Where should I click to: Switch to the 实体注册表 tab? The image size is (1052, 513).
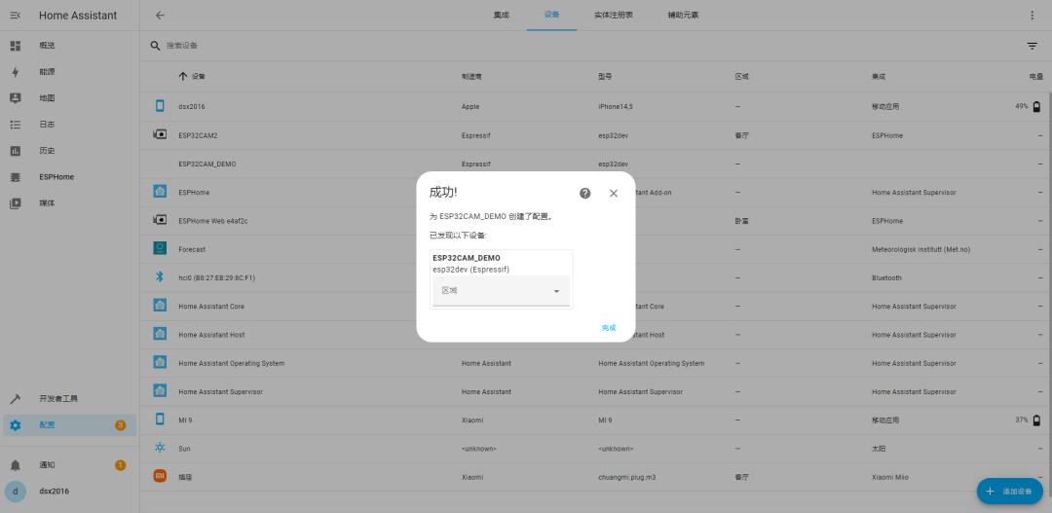click(x=614, y=16)
